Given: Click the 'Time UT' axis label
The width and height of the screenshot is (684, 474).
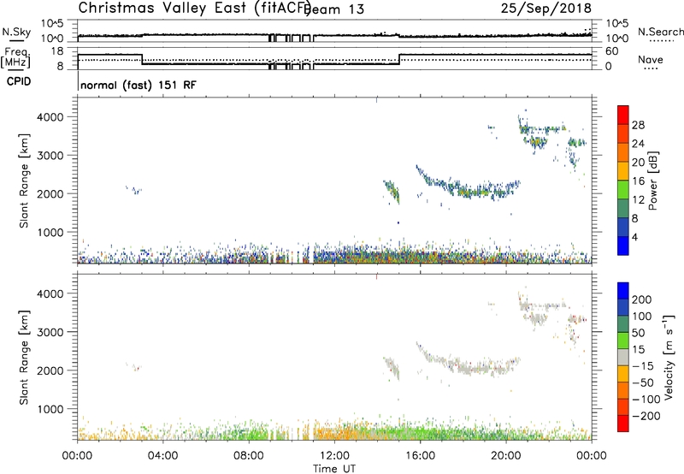Looking at the screenshot, I should (334, 468).
